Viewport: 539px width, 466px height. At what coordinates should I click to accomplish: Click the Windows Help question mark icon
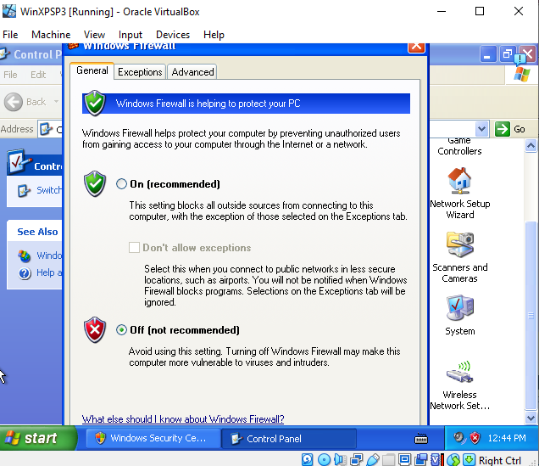point(25,273)
